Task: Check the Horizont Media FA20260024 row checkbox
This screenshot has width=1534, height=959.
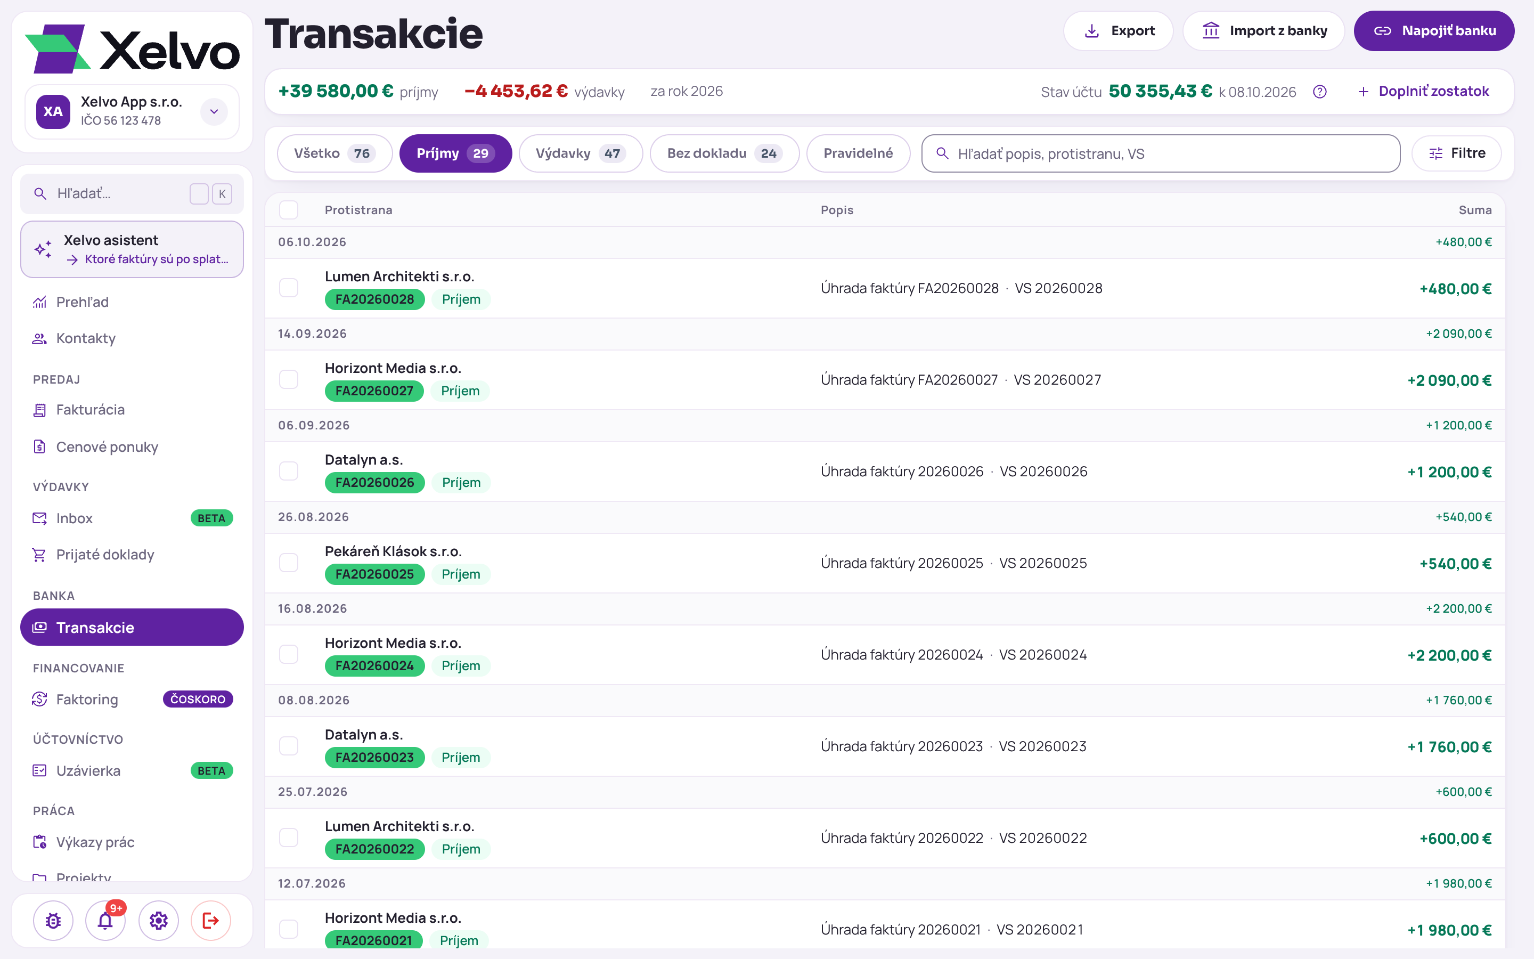Action: point(289,655)
